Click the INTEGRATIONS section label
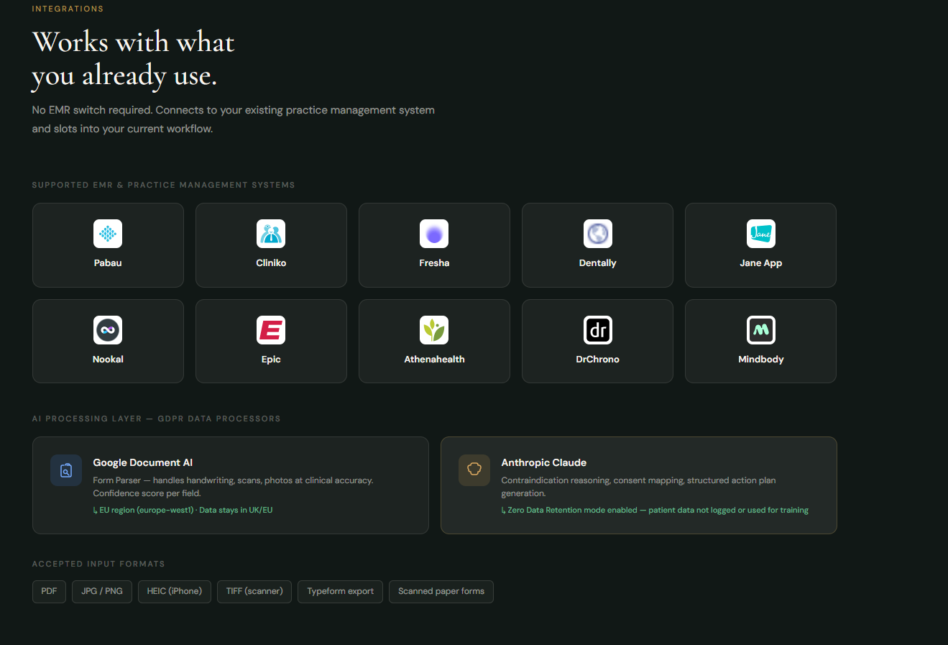The width and height of the screenshot is (948, 645). (x=68, y=9)
